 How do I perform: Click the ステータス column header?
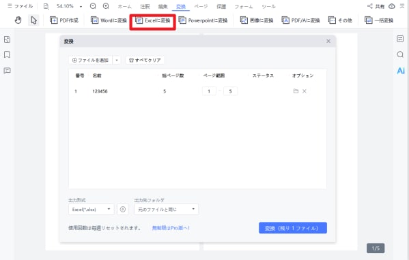(x=263, y=76)
